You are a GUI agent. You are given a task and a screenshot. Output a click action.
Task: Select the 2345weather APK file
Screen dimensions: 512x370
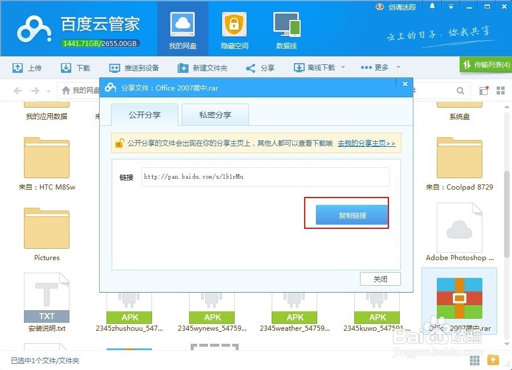(x=294, y=313)
